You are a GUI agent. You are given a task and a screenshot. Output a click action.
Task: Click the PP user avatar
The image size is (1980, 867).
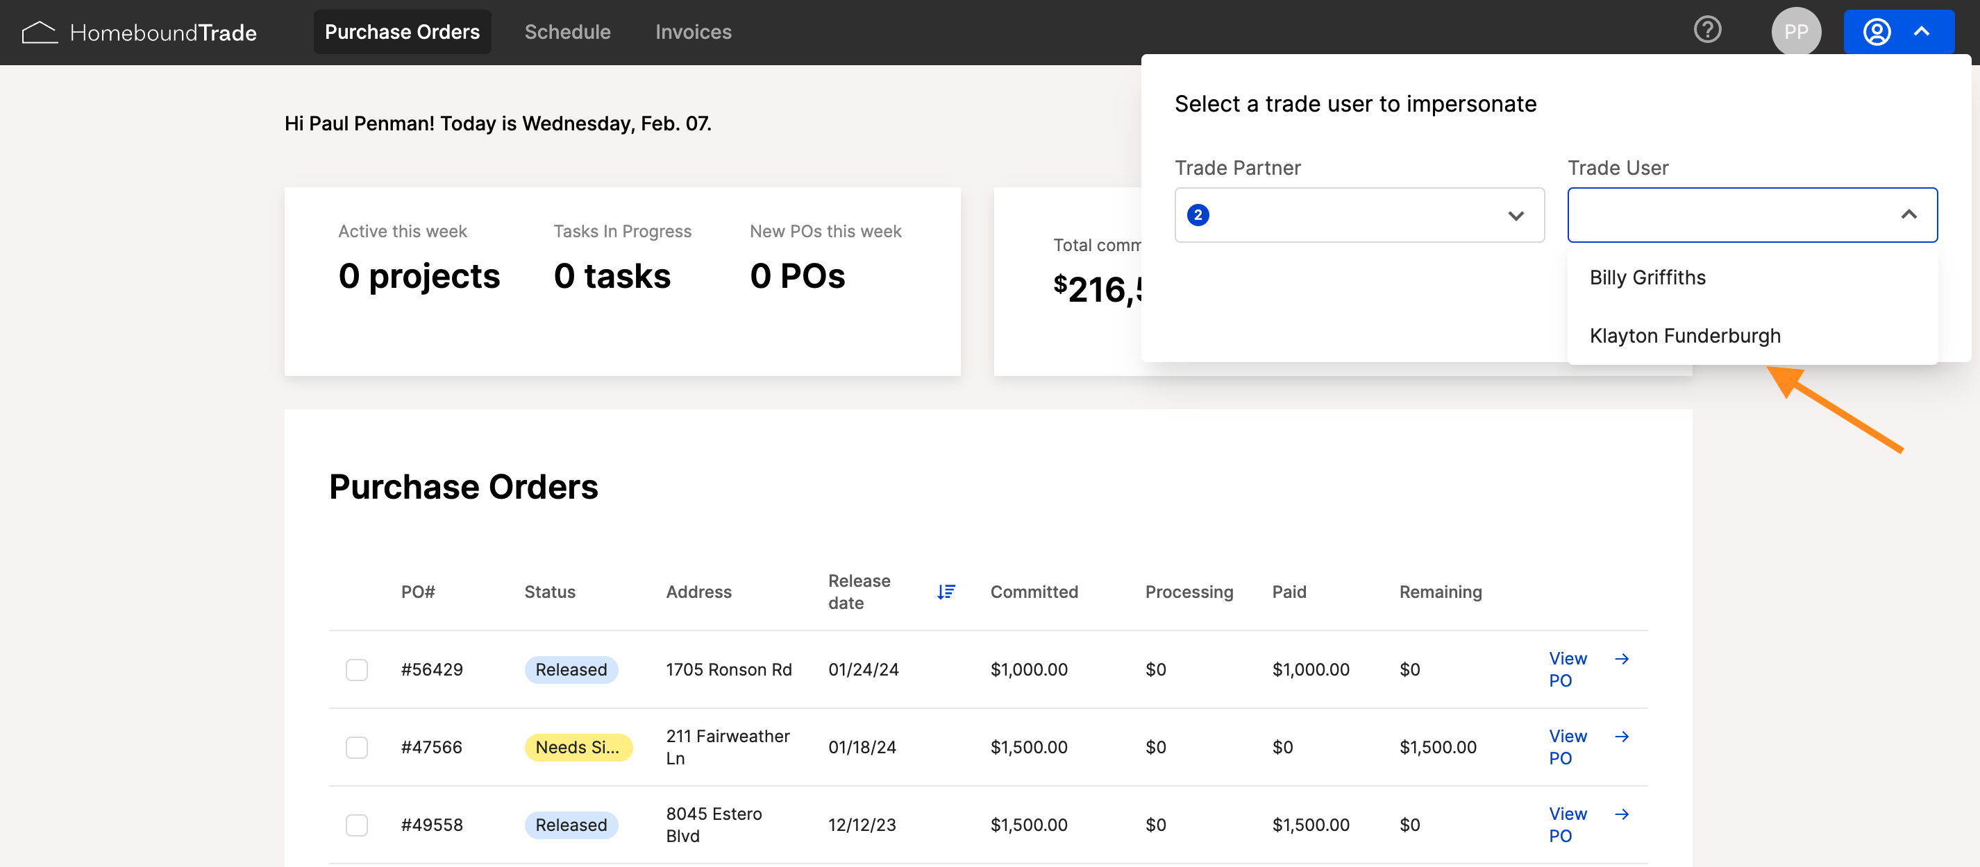[1795, 31]
